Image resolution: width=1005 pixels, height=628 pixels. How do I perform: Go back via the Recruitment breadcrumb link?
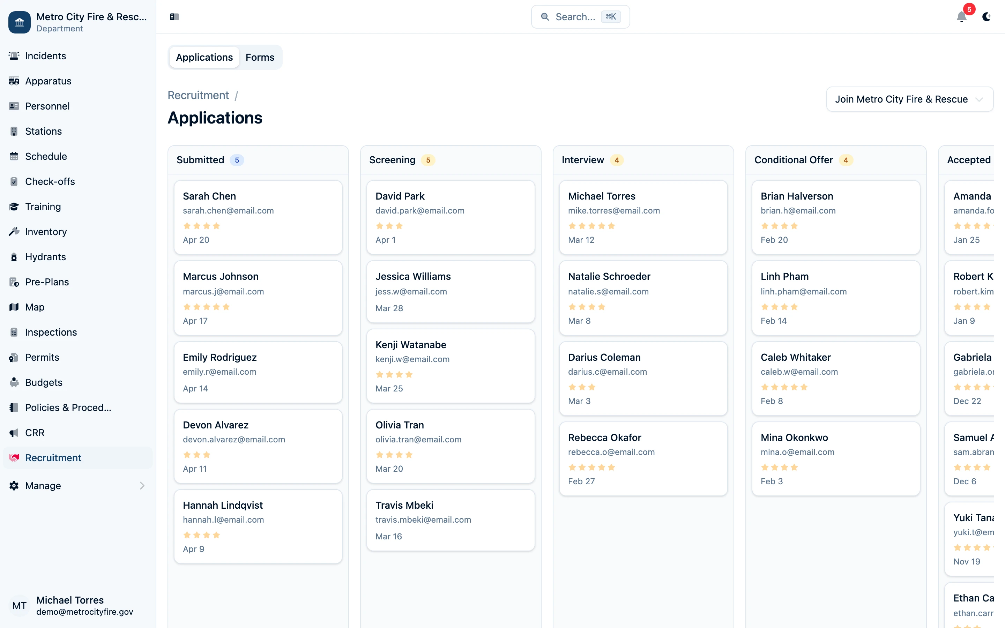point(198,95)
